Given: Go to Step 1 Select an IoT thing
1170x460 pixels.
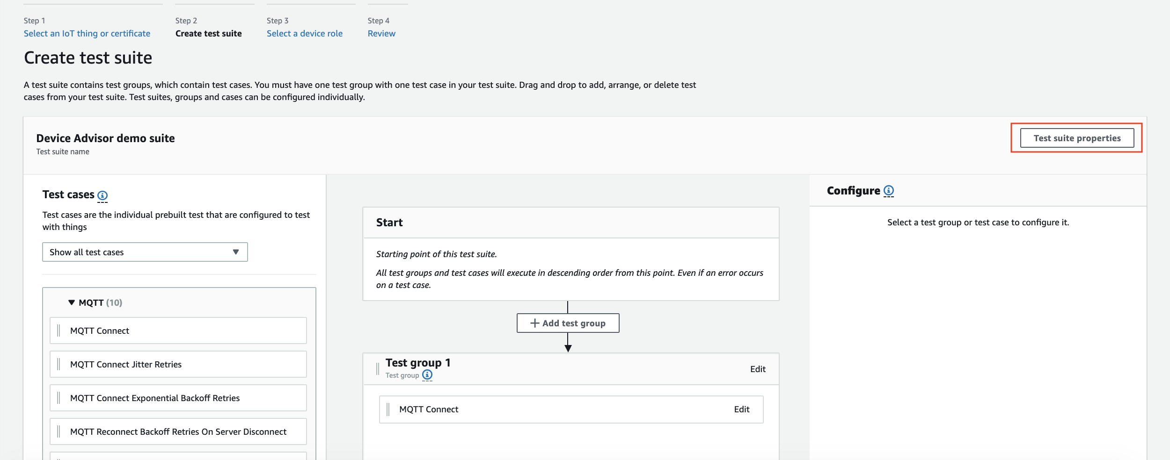Looking at the screenshot, I should click(x=87, y=34).
